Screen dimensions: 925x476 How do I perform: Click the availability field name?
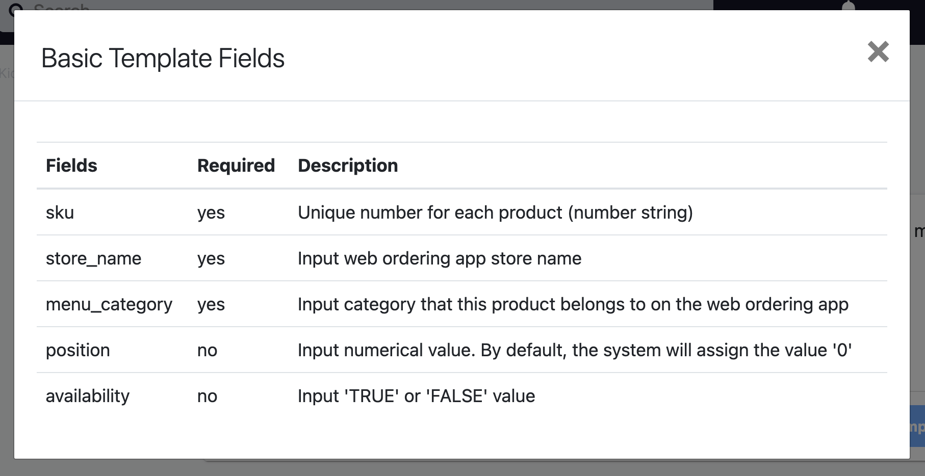[88, 396]
